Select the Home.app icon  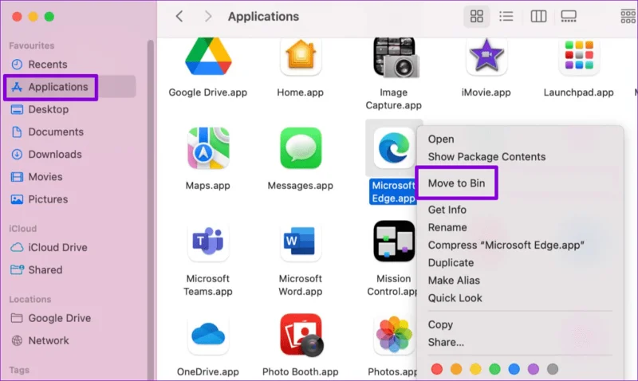(301, 56)
